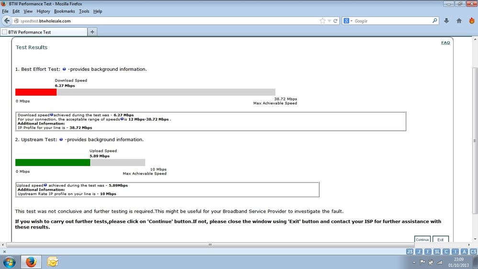Show hidden system tray icons
The width and height of the screenshot is (478, 269).
click(414, 262)
